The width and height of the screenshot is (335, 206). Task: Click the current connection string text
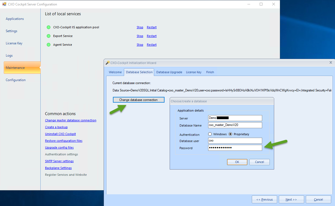(222, 90)
